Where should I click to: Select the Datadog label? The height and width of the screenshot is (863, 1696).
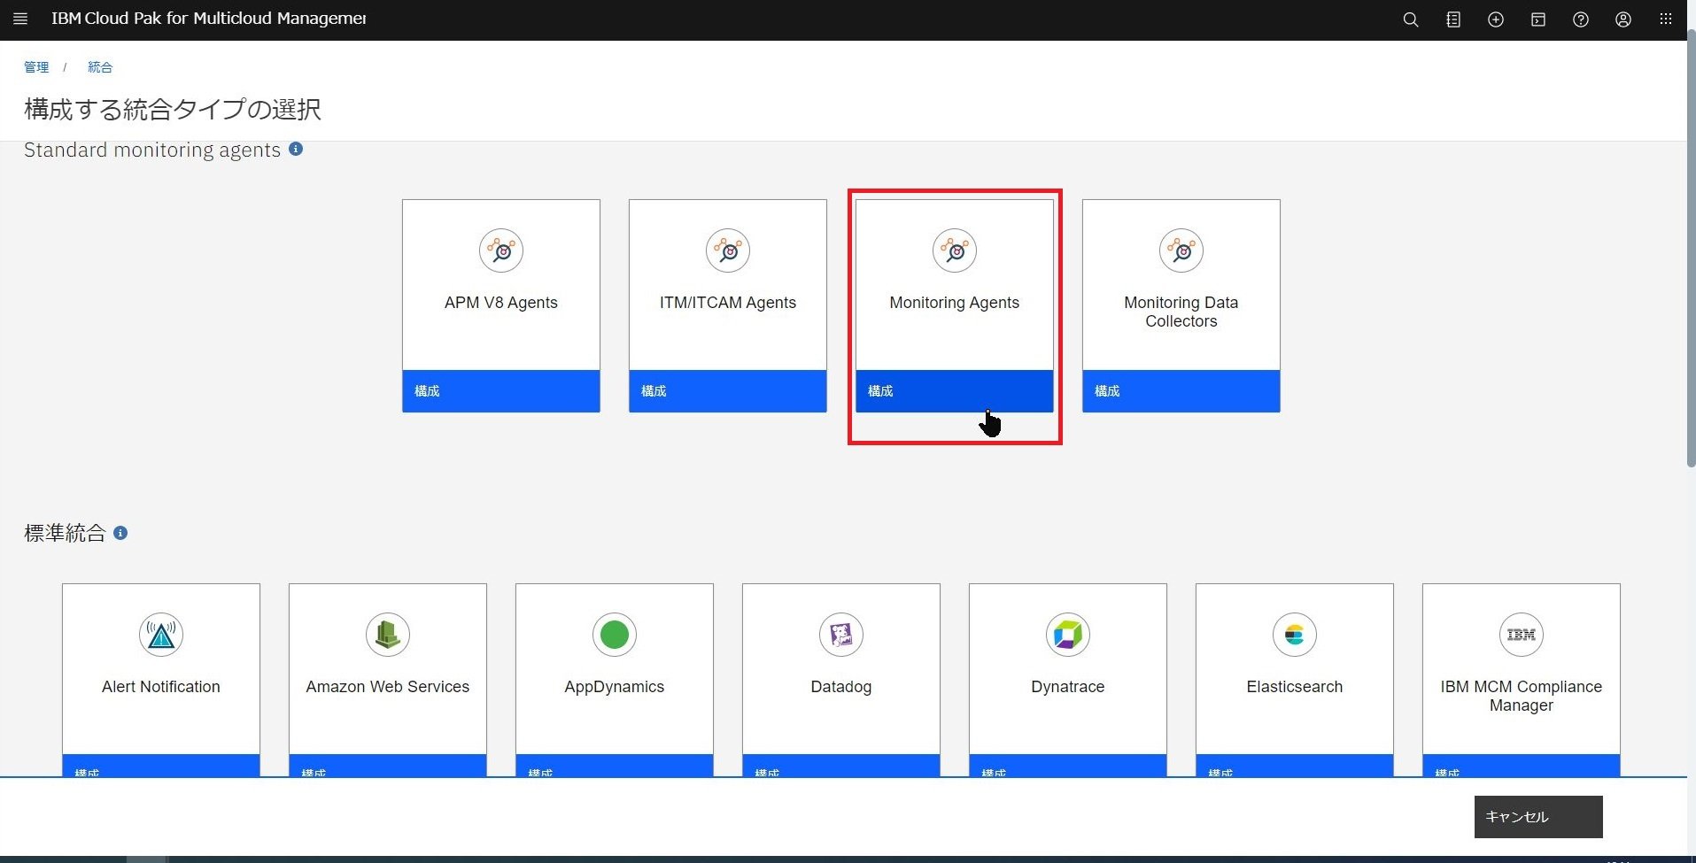841,687
